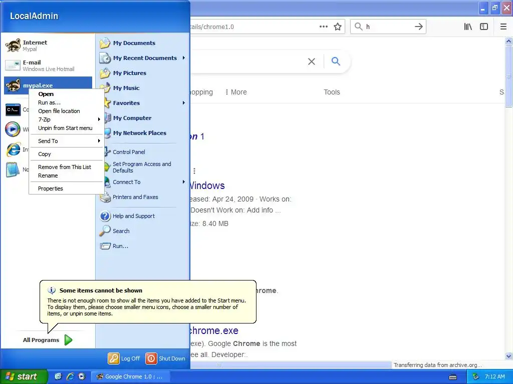Choose Rename in the context menu
The width and height of the screenshot is (513, 384).
[67, 175]
